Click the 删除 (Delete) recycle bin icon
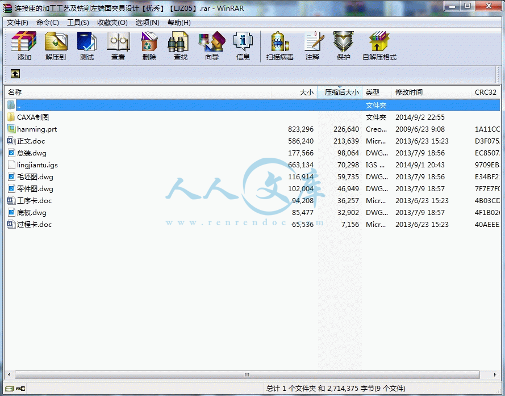505x396 pixels. pyautogui.click(x=149, y=41)
